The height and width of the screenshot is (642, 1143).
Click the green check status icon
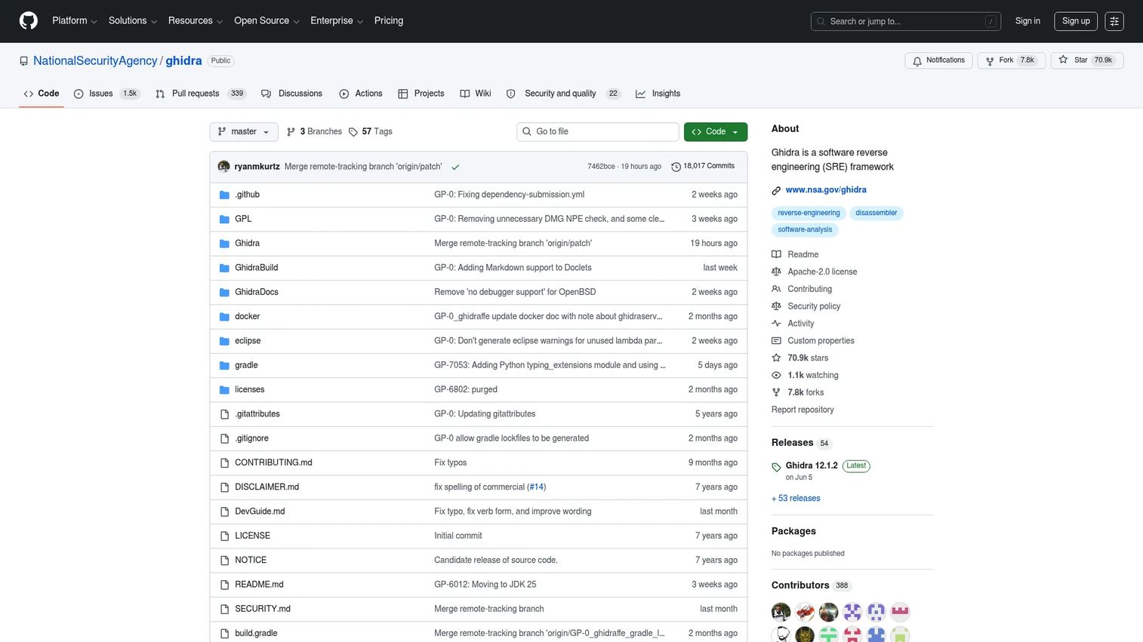[x=455, y=167]
